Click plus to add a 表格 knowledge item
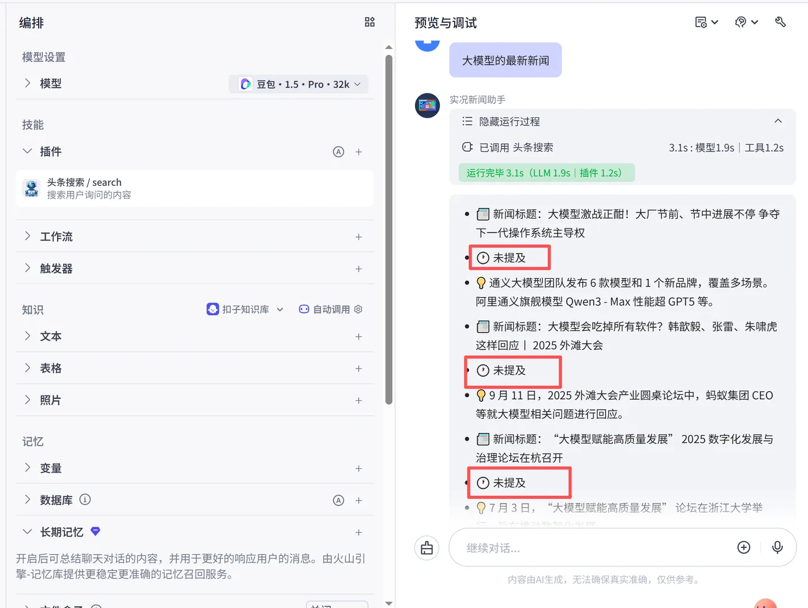808x608 pixels. pos(358,368)
